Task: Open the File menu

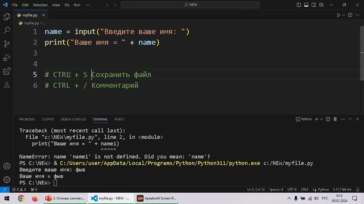Action: click(15, 5)
